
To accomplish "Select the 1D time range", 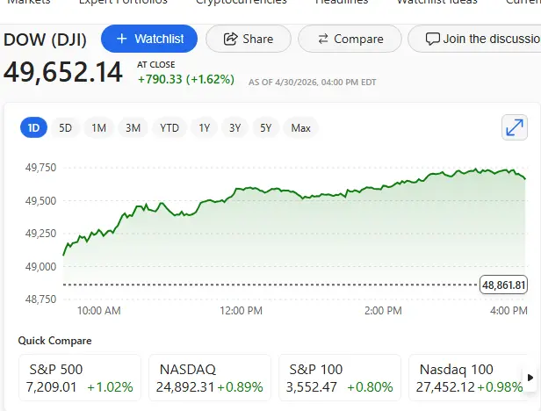I will tap(34, 128).
